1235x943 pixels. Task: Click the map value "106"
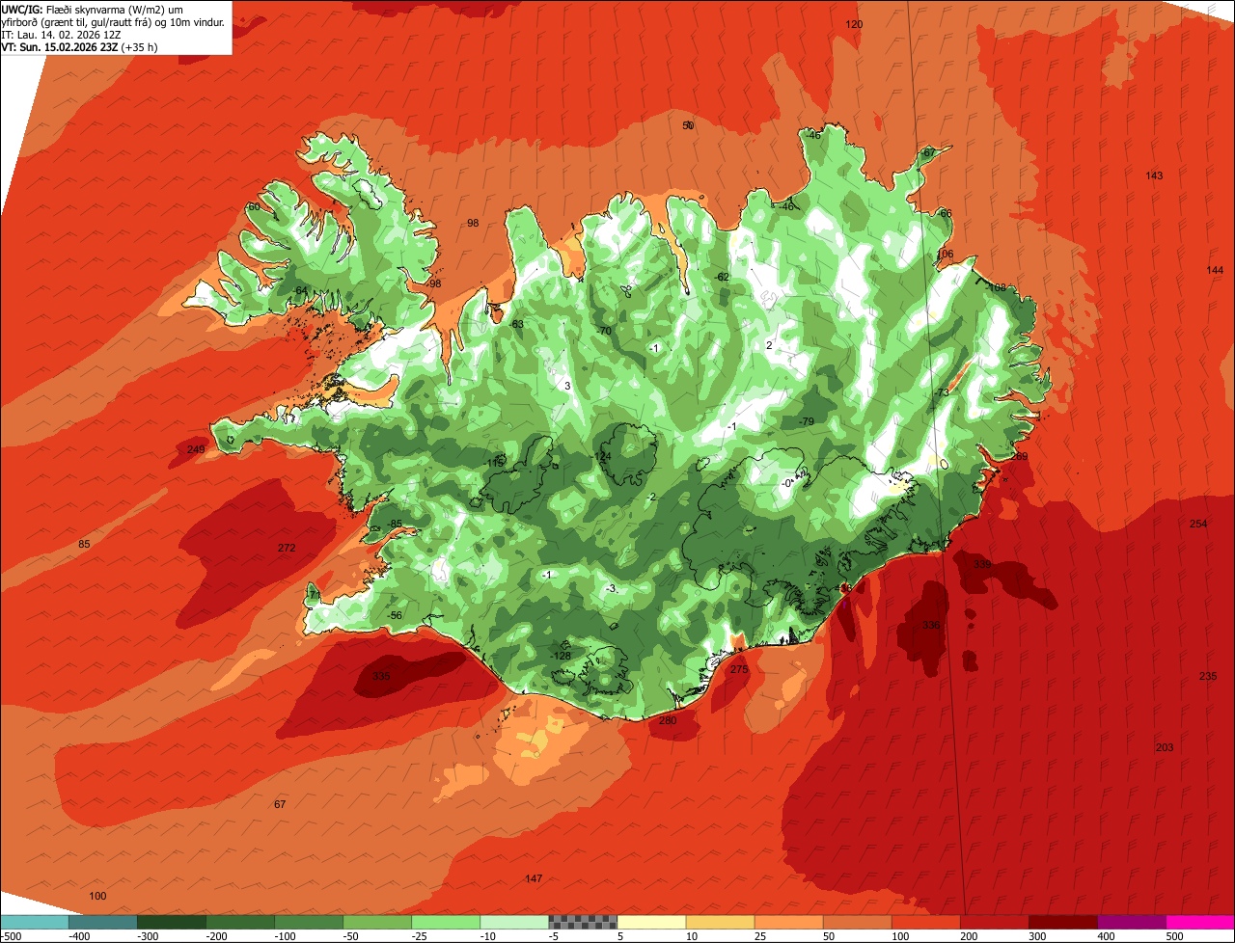pos(945,255)
